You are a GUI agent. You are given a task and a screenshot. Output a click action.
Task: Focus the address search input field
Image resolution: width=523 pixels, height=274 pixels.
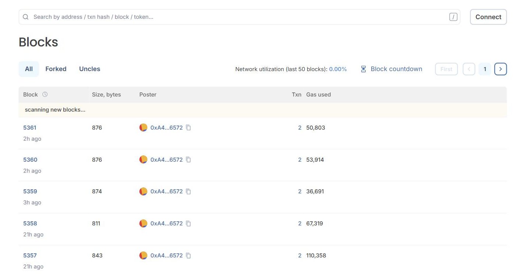pos(239,17)
